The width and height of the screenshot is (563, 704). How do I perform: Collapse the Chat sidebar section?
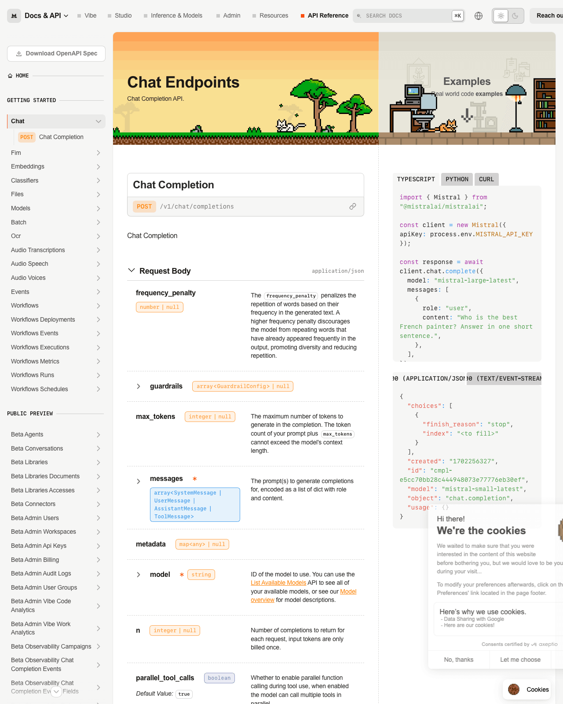click(98, 121)
